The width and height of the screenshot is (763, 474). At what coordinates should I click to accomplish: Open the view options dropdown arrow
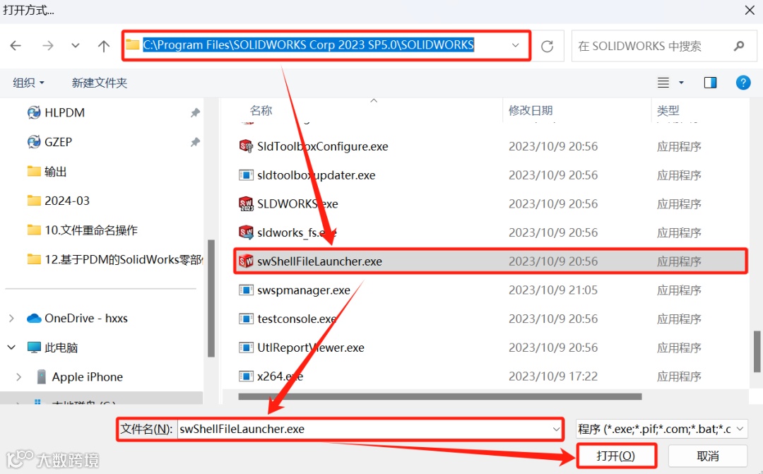681,83
